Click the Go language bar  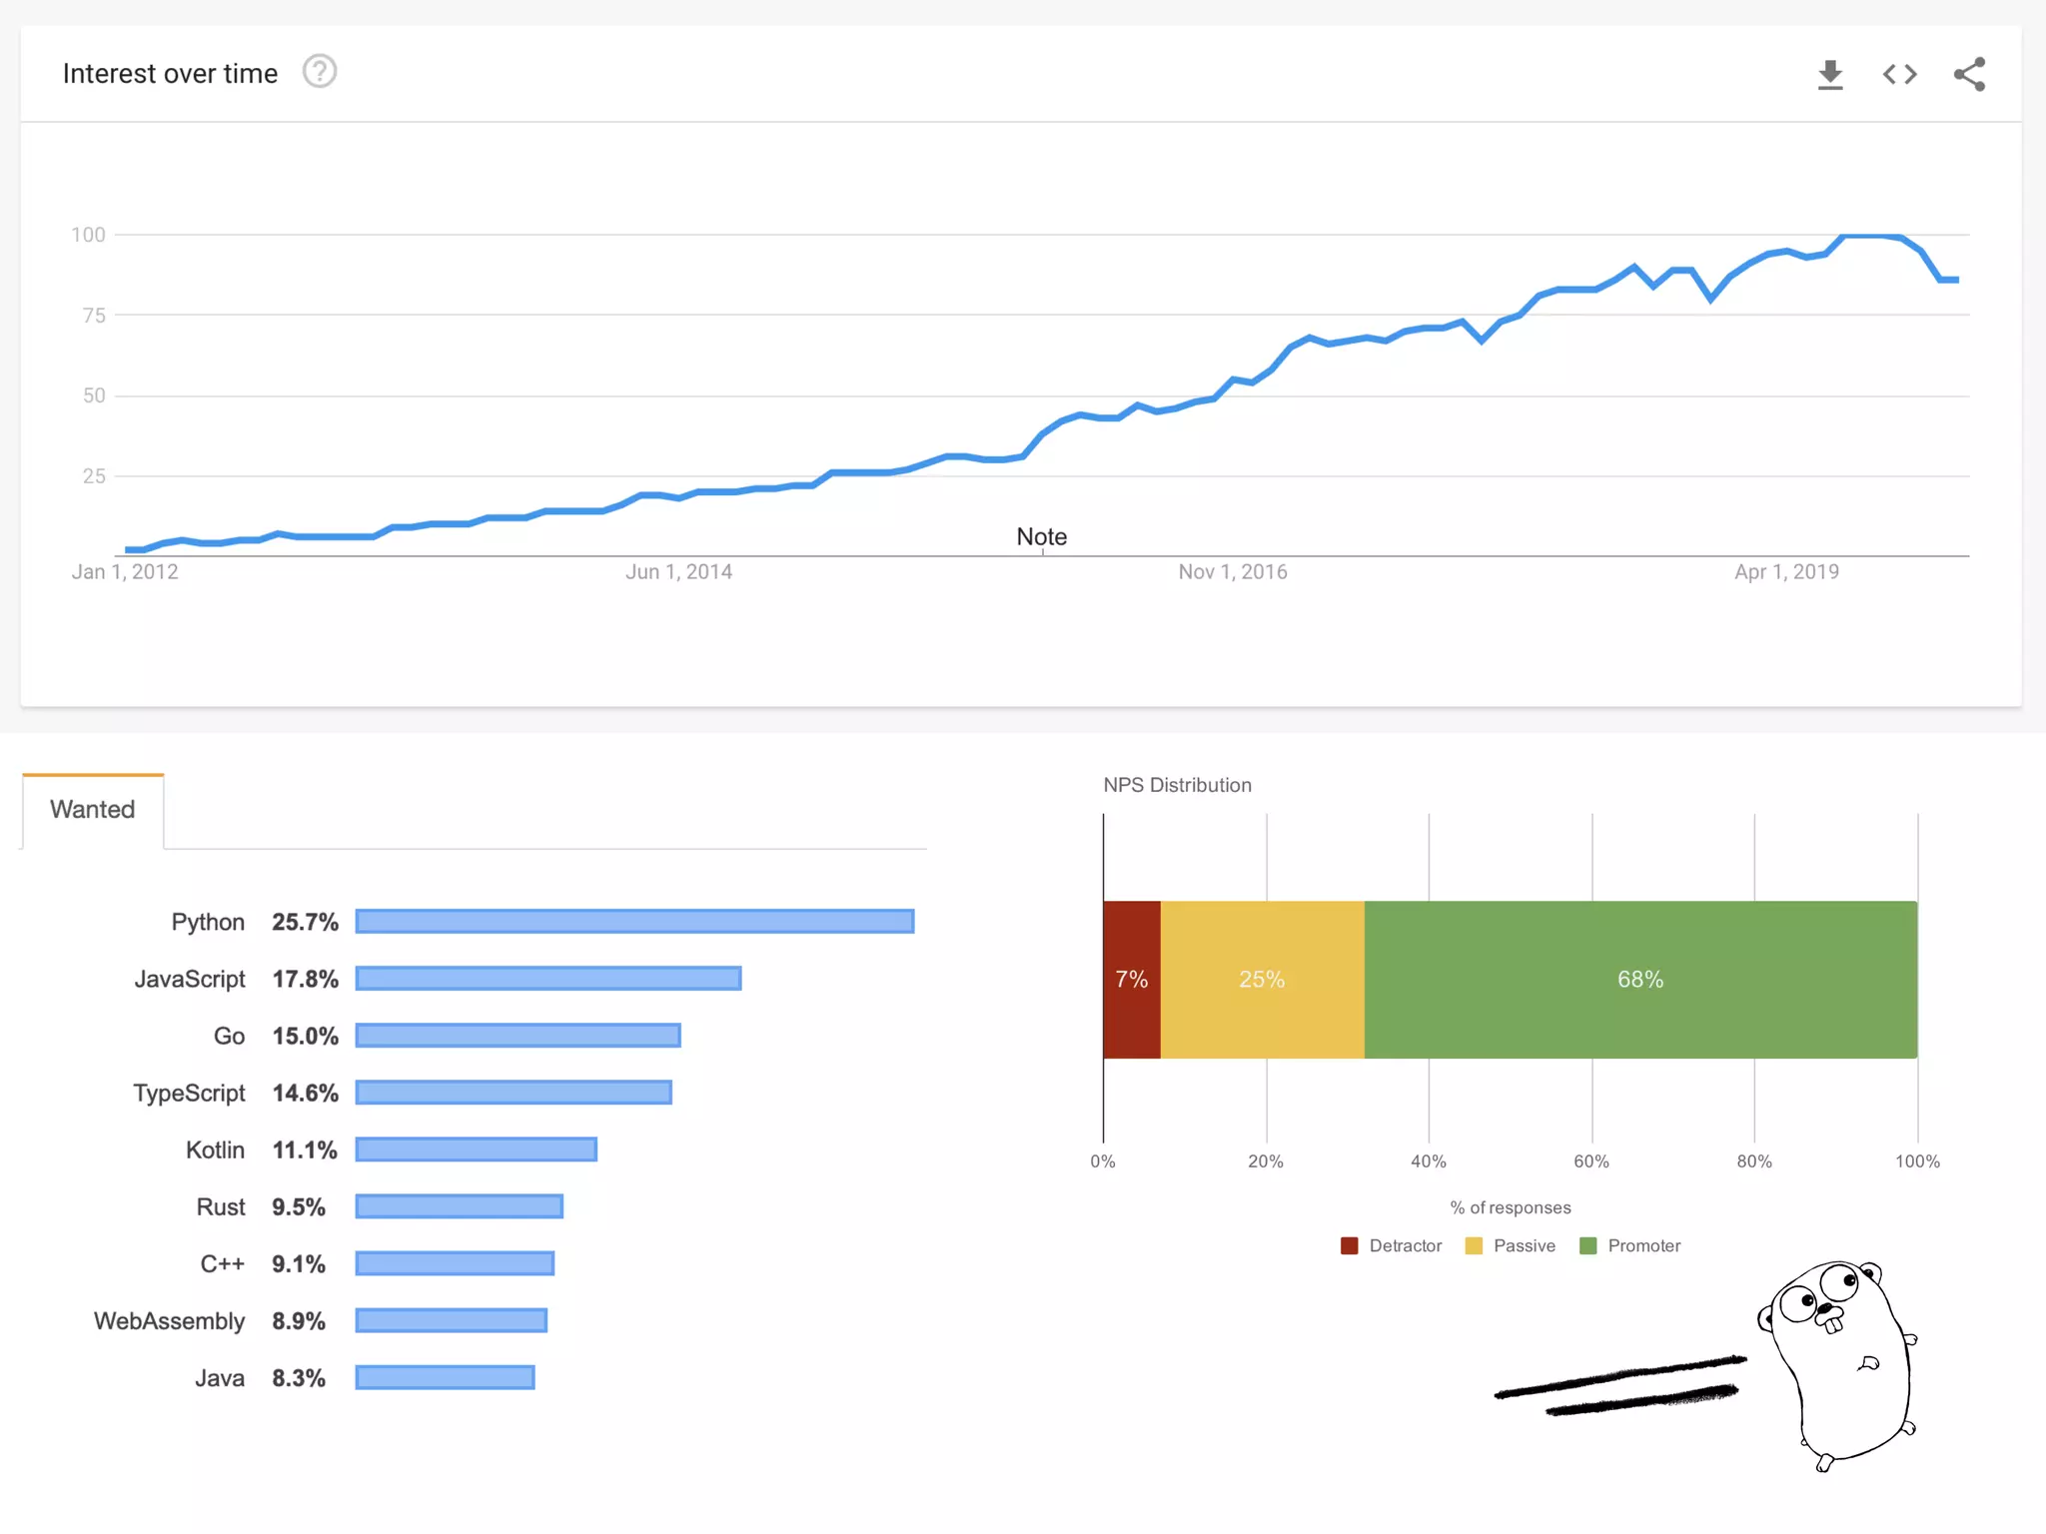coord(517,1036)
